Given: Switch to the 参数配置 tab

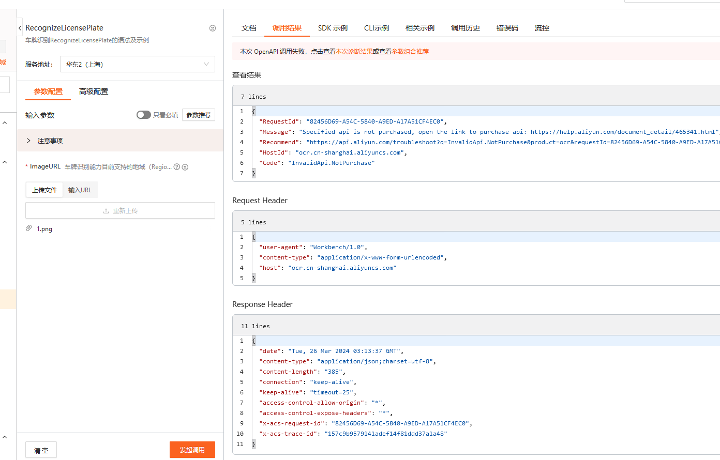Looking at the screenshot, I should pyautogui.click(x=48, y=91).
